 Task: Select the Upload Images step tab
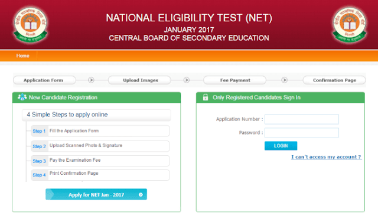[x=139, y=80]
